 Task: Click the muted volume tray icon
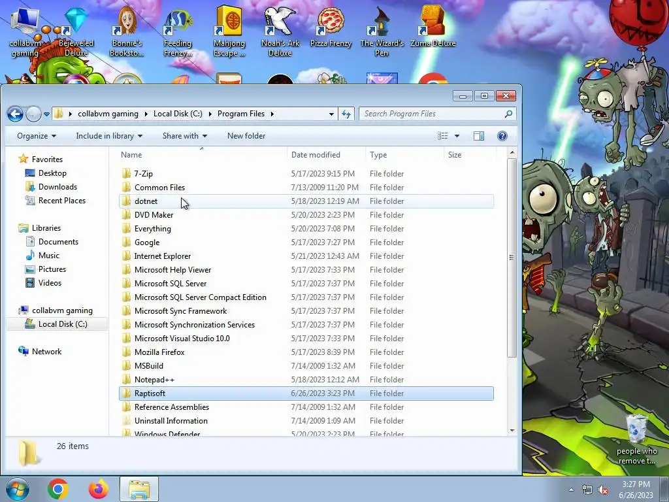[603, 490]
